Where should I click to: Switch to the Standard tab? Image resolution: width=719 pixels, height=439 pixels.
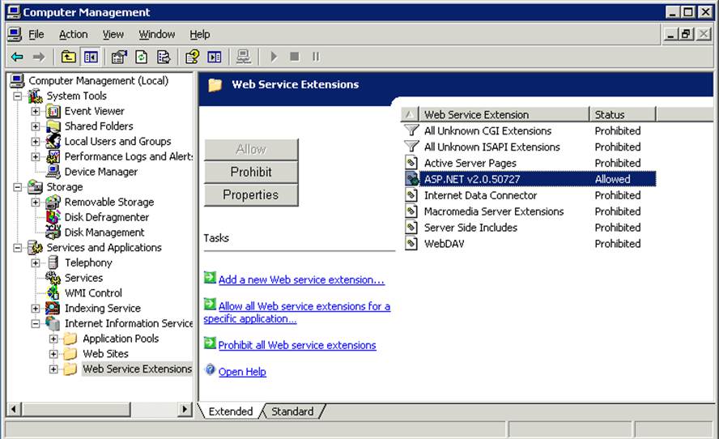(292, 411)
